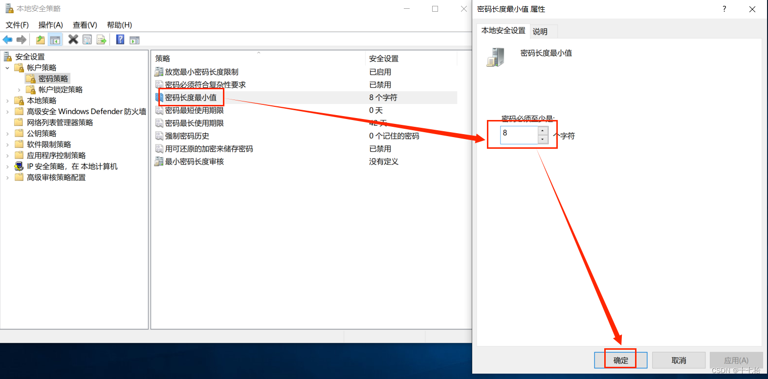This screenshot has height=379, width=768.
Task: Click the 强制密码历史 policy icon
Action: pyautogui.click(x=159, y=136)
